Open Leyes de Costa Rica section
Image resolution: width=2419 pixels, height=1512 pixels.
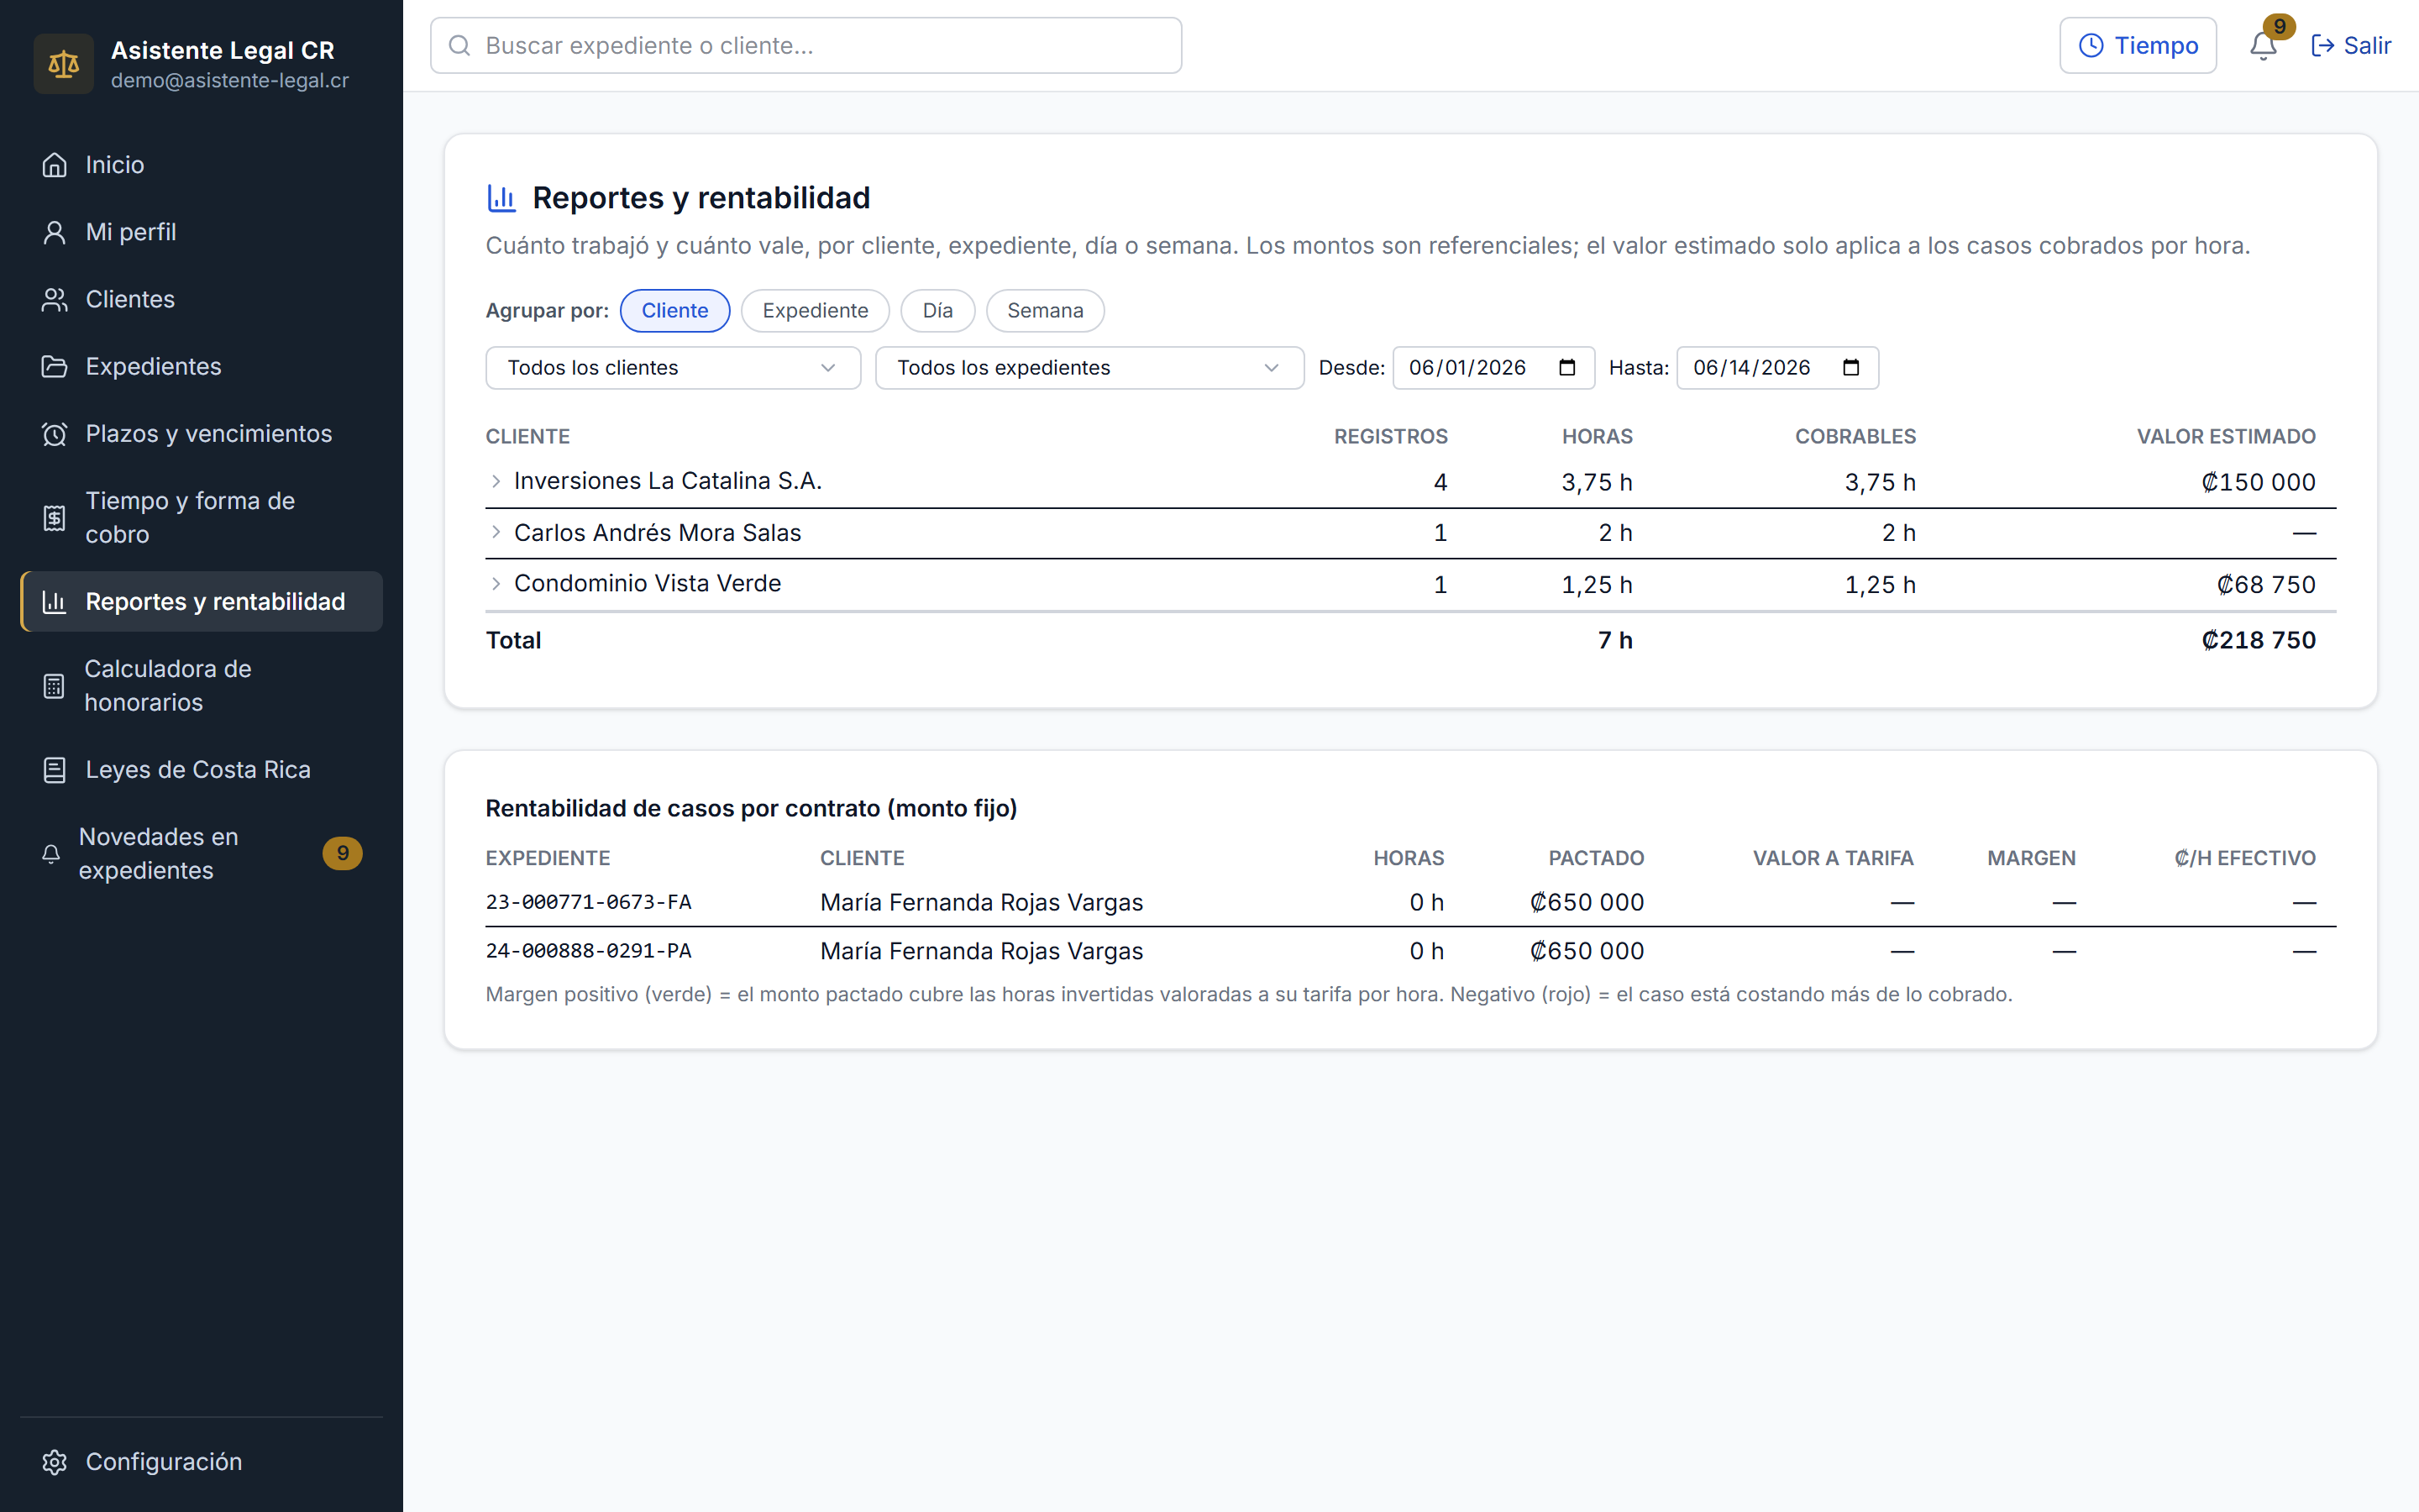201,769
